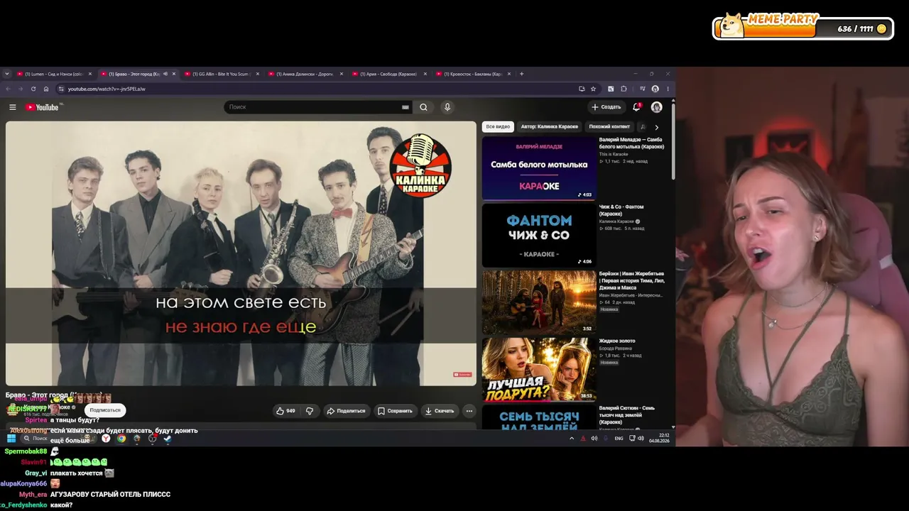The width and height of the screenshot is (909, 511).
Task: Switch to the Ария - Свобода tab
Action: click(x=388, y=74)
